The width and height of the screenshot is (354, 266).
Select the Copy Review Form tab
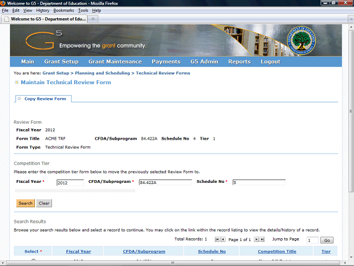click(44, 99)
